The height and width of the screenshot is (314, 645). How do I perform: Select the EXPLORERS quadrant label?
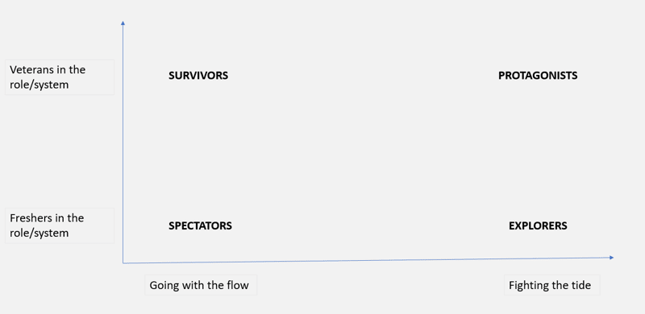(538, 225)
